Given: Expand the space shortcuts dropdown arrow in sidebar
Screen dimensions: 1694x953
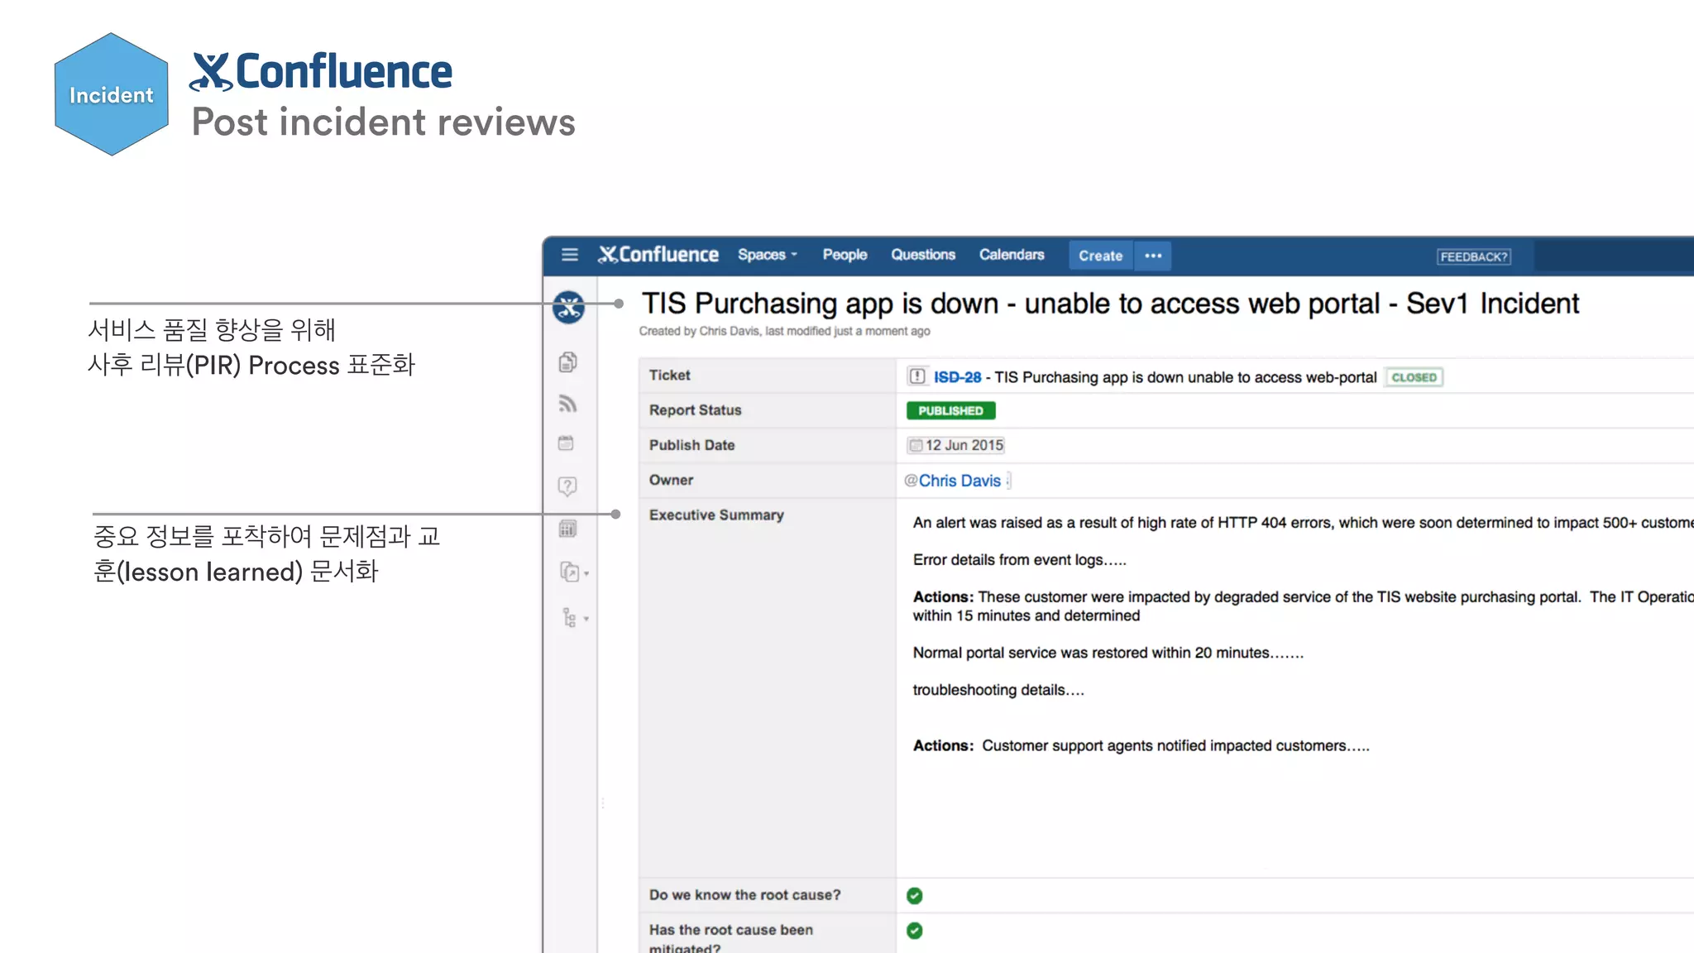Looking at the screenshot, I should click(x=586, y=573).
